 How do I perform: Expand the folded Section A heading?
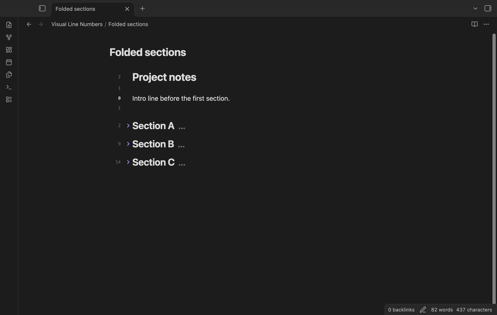tap(128, 126)
